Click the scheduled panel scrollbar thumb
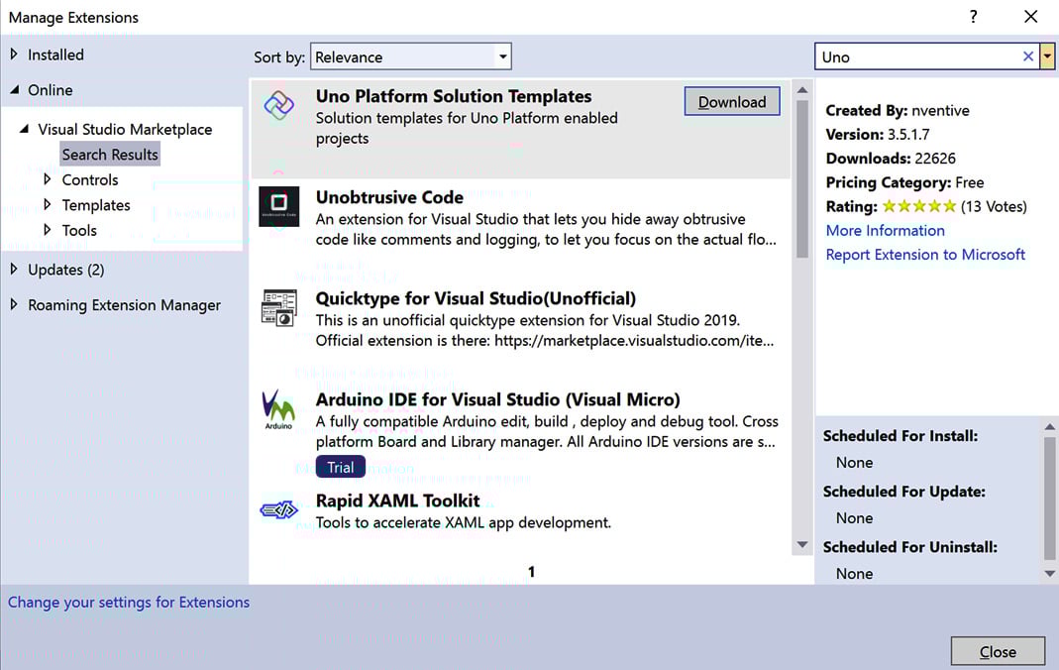Image resolution: width=1059 pixels, height=670 pixels. [x=1049, y=498]
